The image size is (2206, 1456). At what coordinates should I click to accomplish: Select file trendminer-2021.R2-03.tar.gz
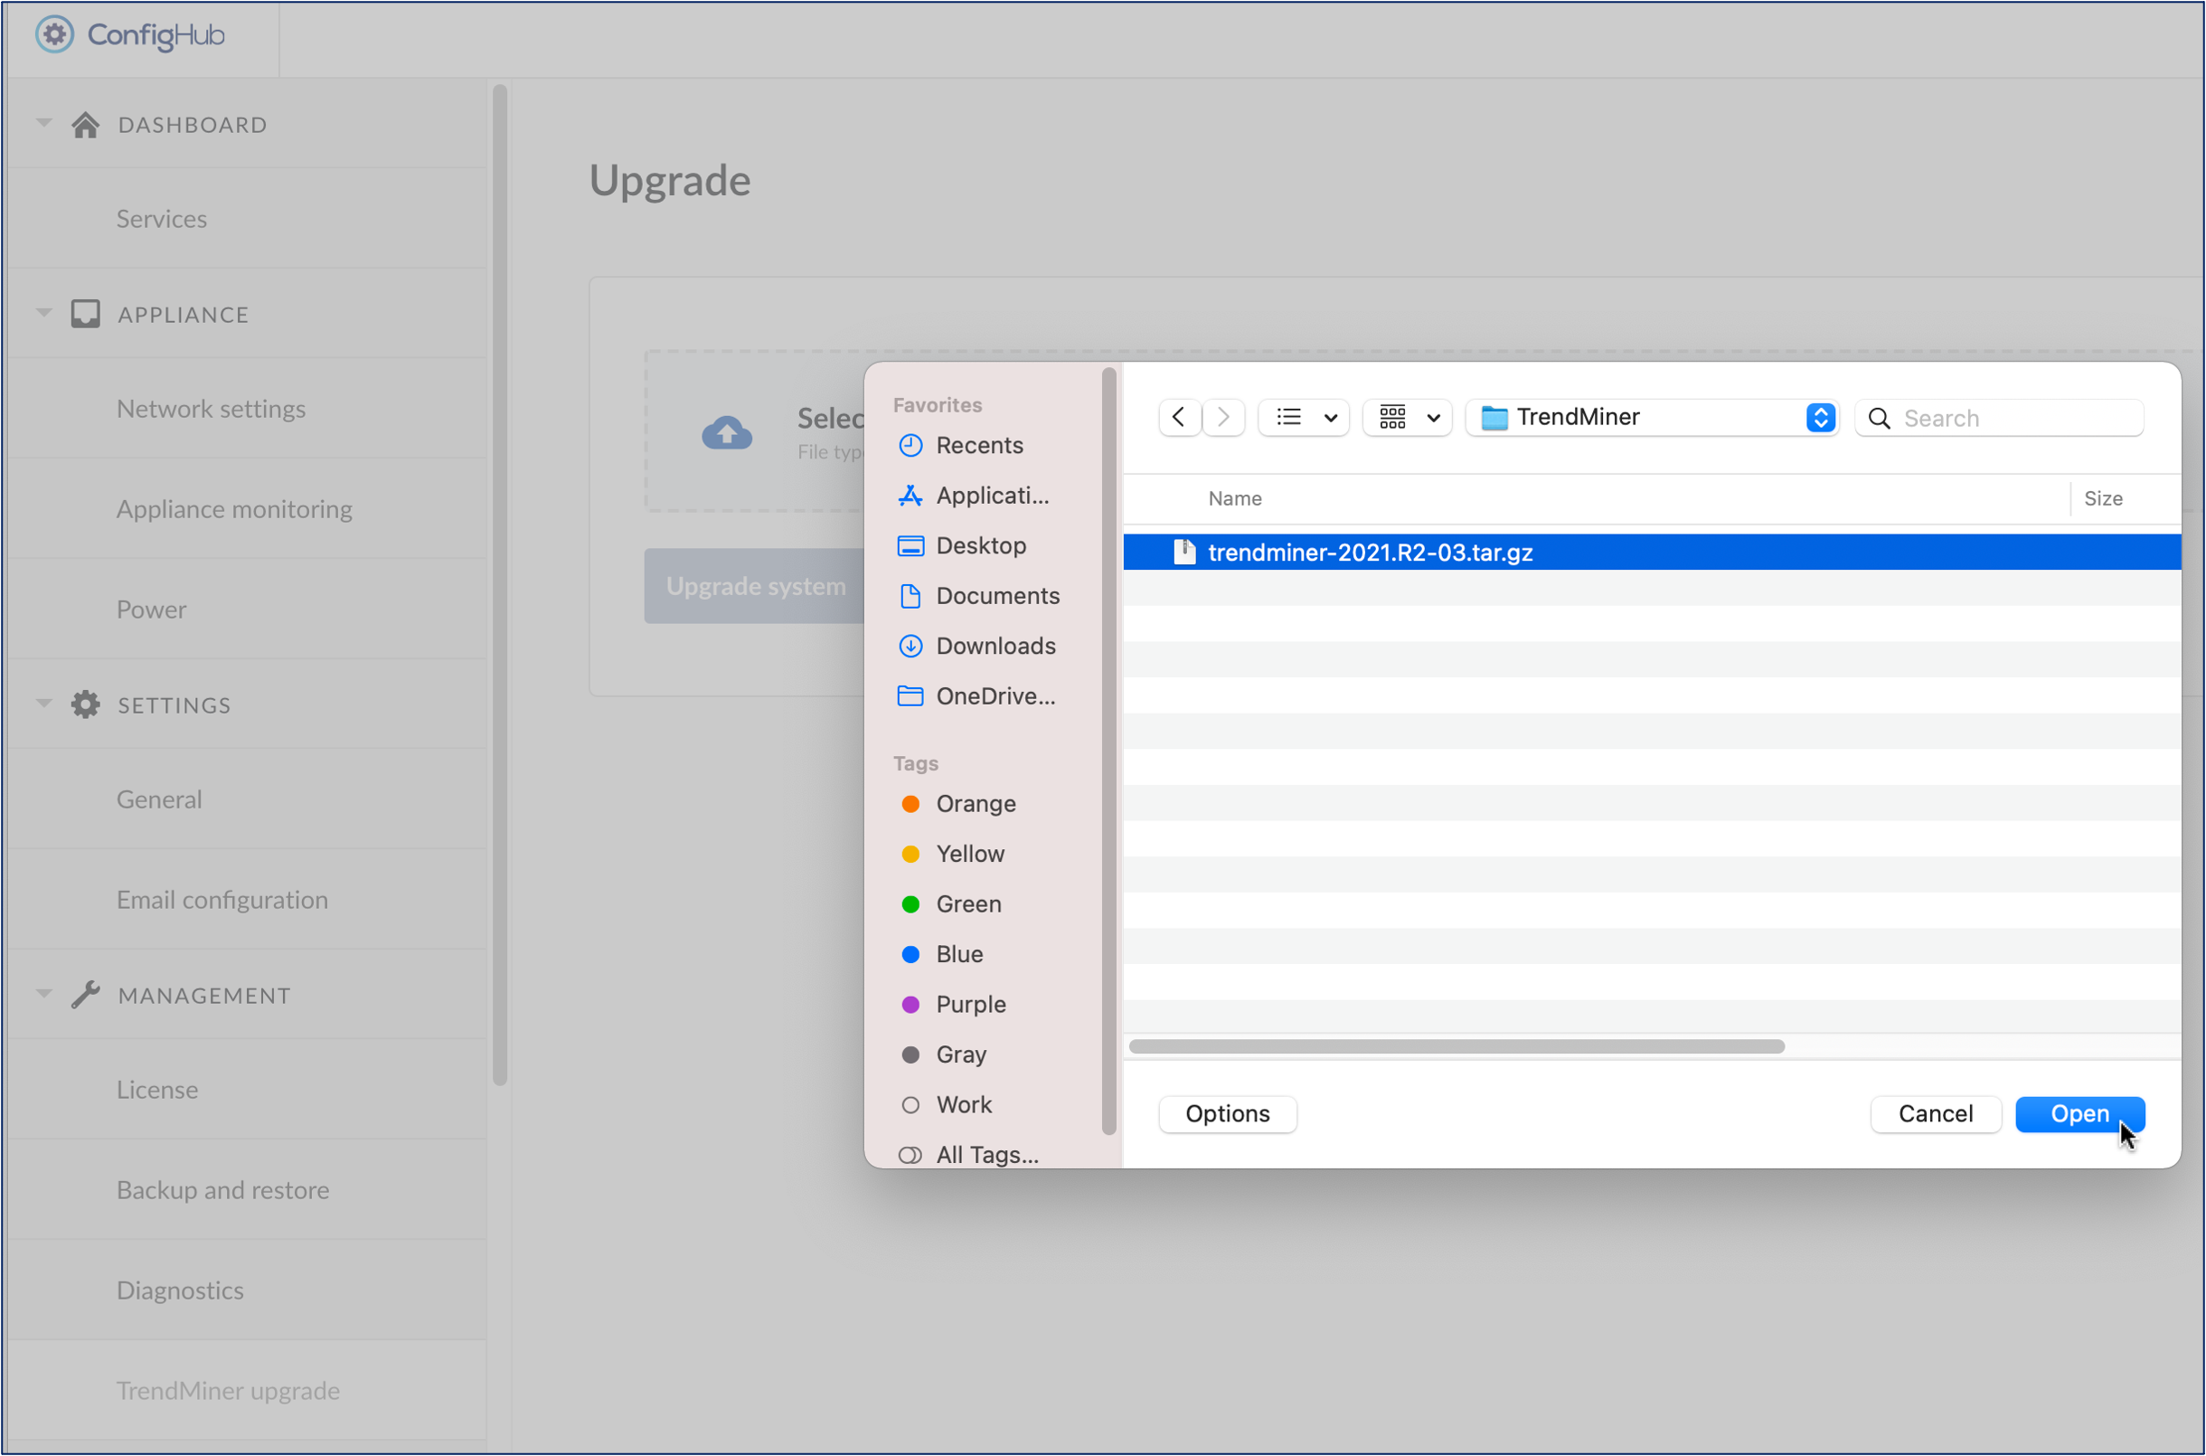(1651, 553)
